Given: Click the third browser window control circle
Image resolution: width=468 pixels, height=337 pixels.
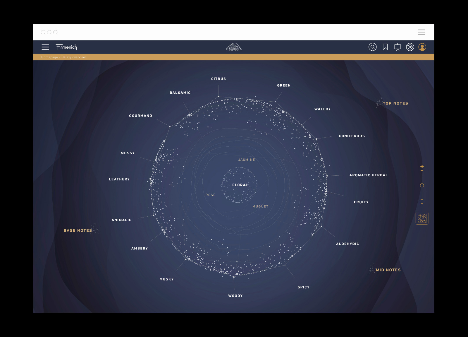Looking at the screenshot, I should [55, 32].
